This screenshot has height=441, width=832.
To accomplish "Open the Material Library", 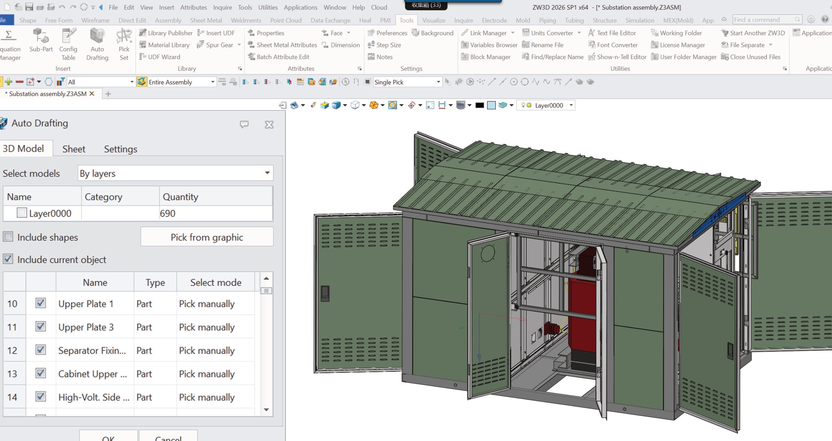I will pyautogui.click(x=164, y=45).
